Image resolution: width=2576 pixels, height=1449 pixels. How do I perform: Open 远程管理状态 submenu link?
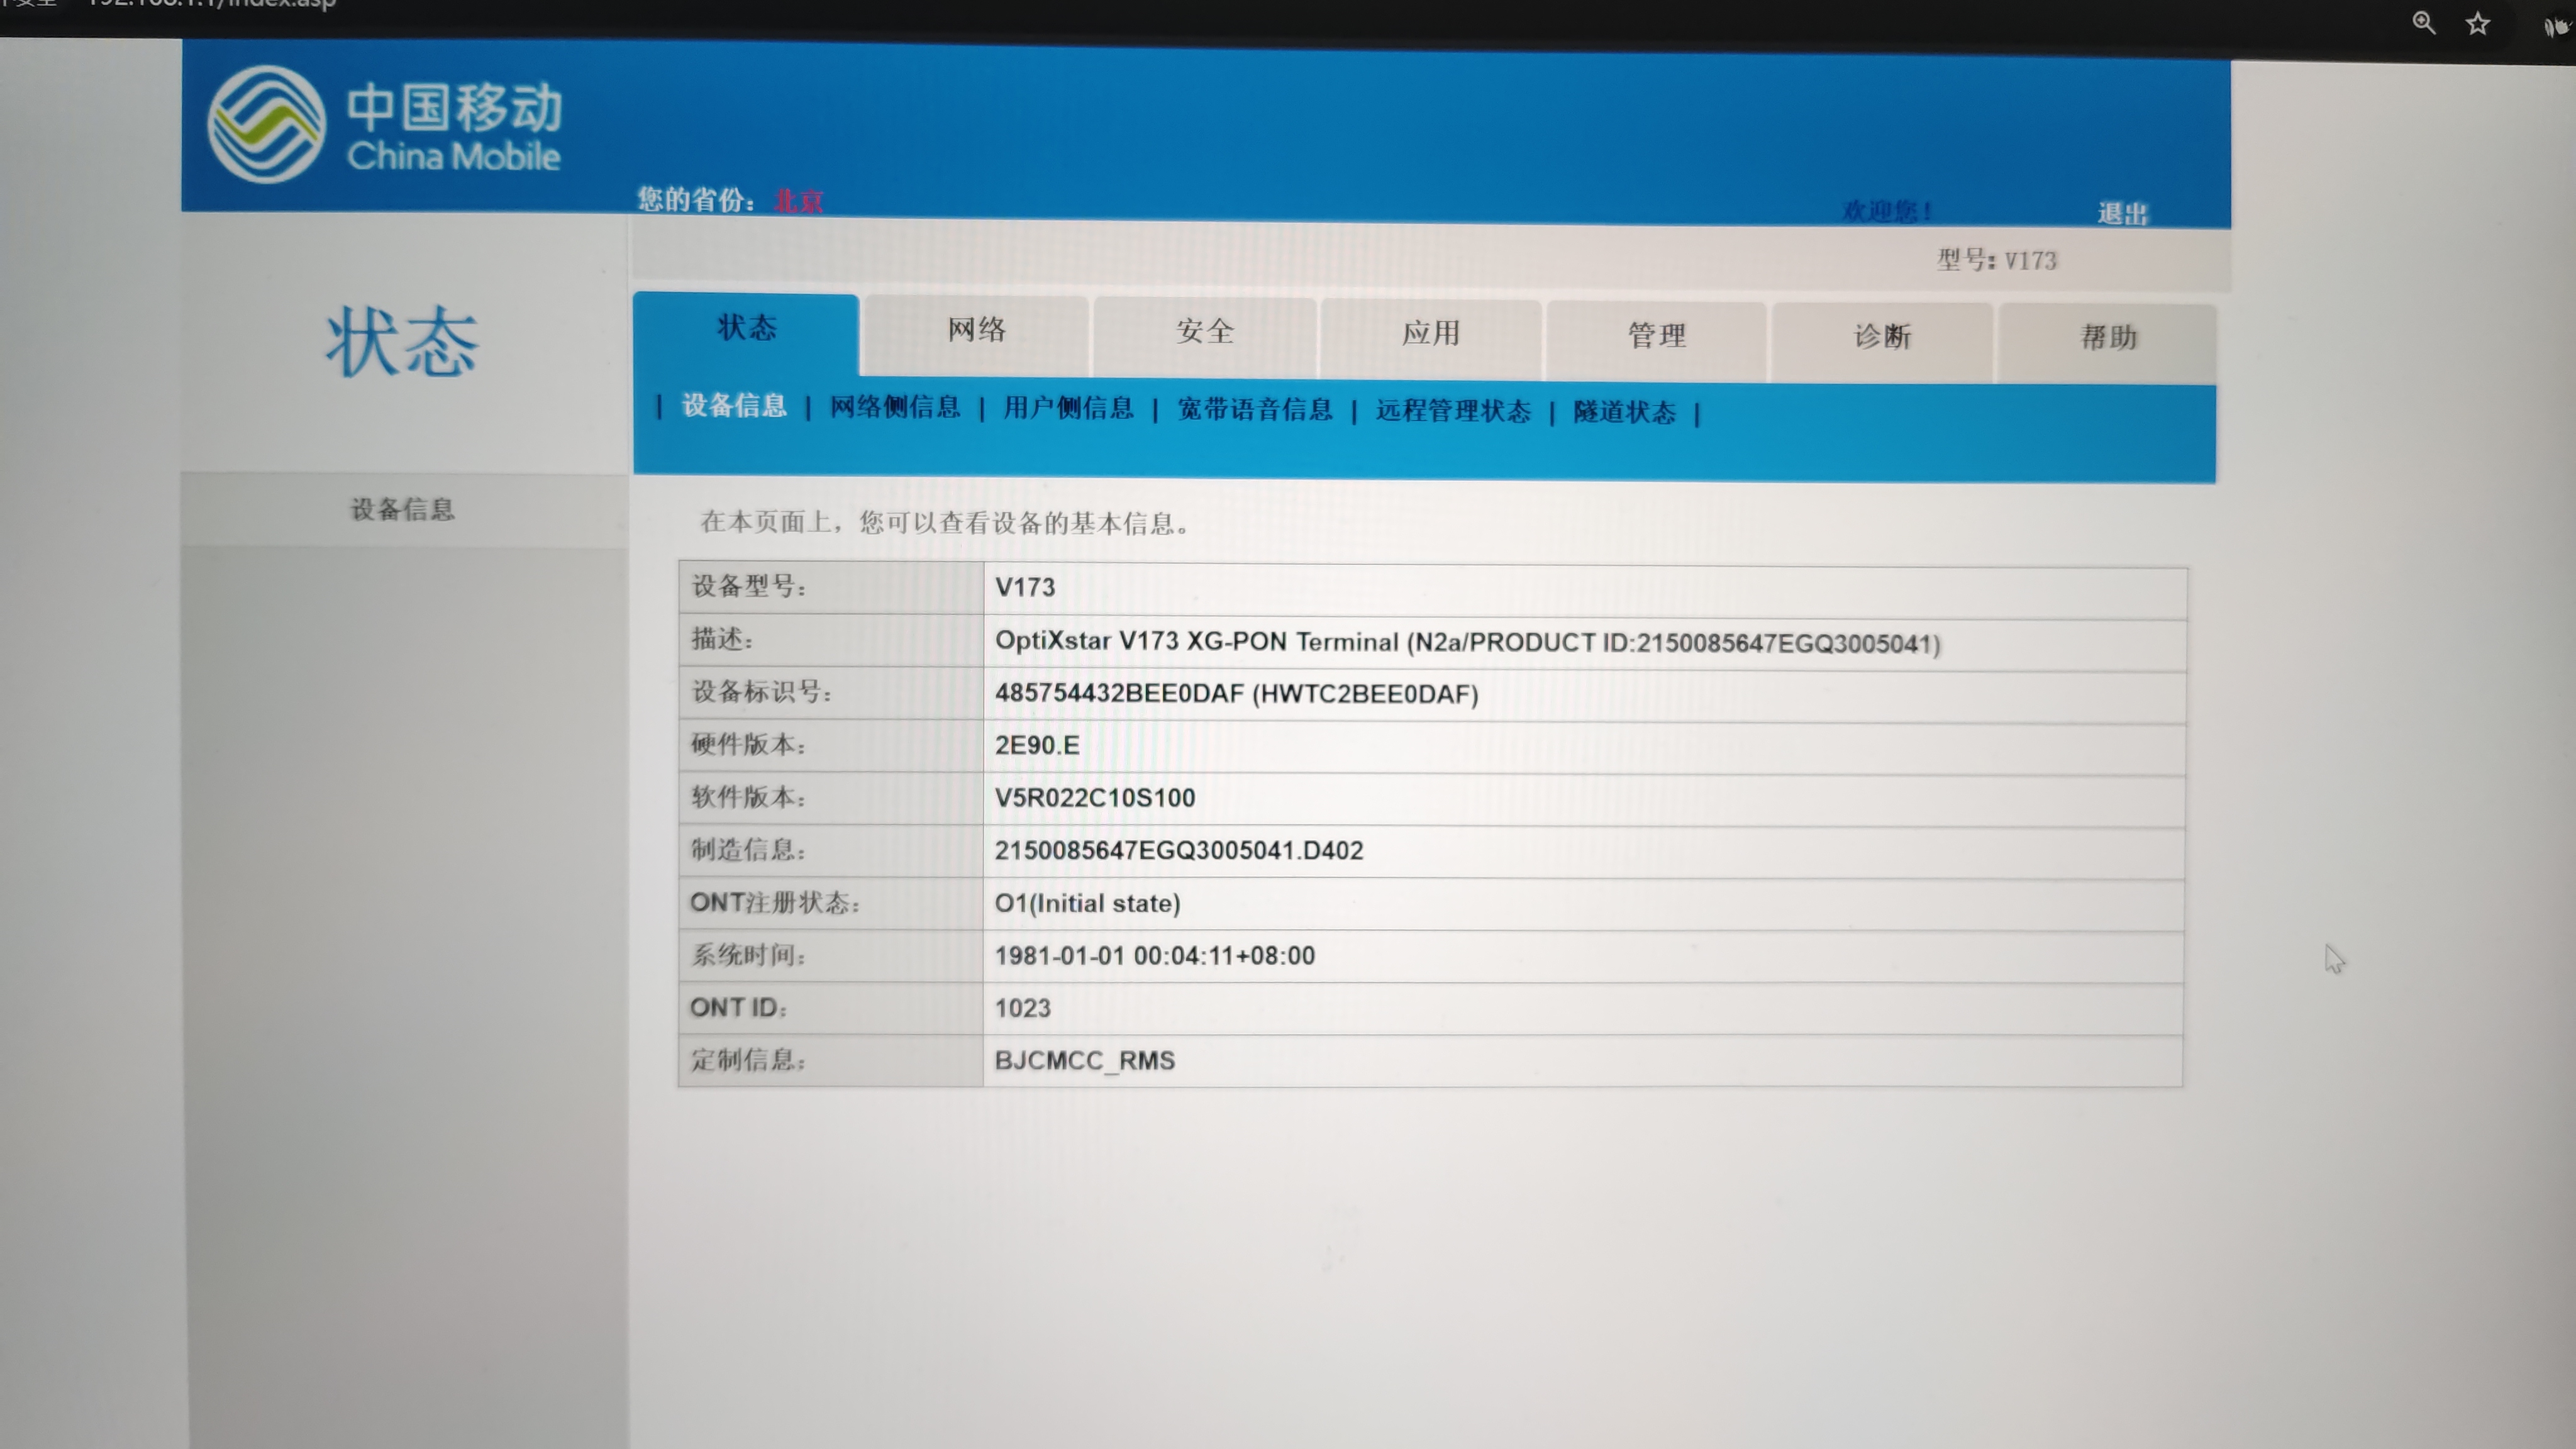click(1453, 411)
